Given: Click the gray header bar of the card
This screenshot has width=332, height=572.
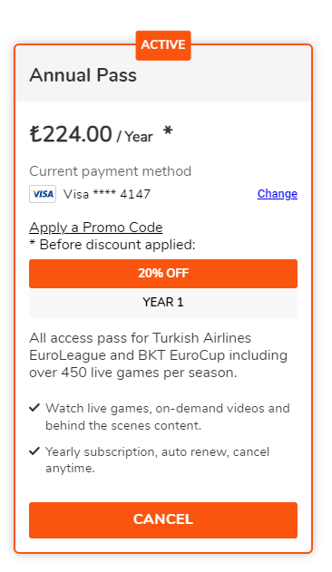Looking at the screenshot, I should 163,73.
